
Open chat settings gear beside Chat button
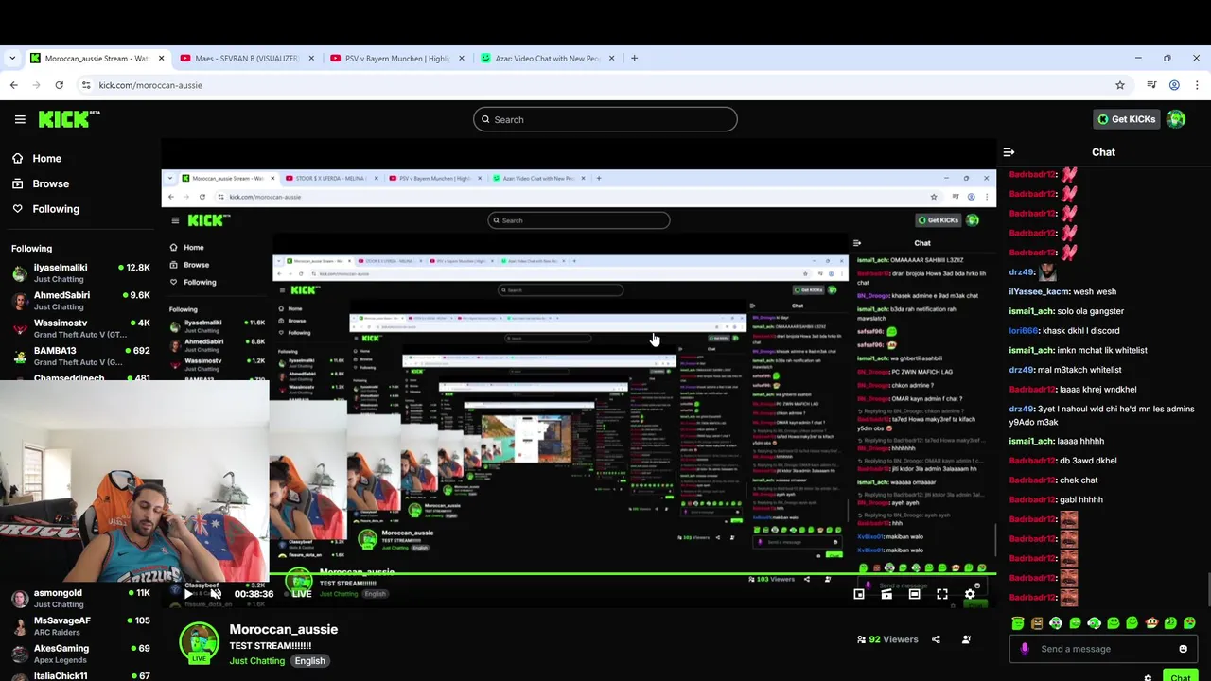point(1148,677)
